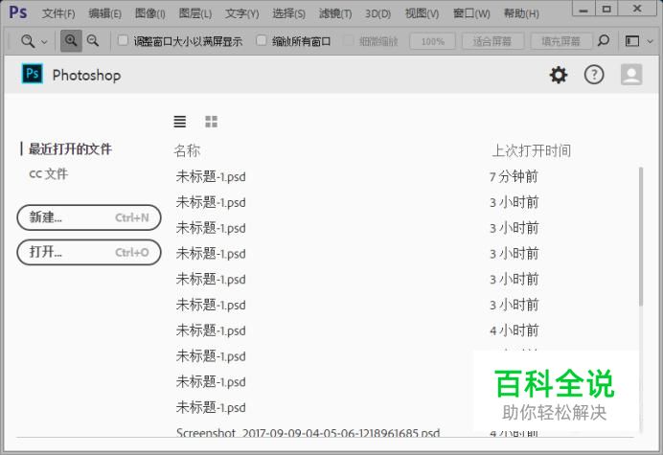Open the 3D(D) menu

[378, 13]
